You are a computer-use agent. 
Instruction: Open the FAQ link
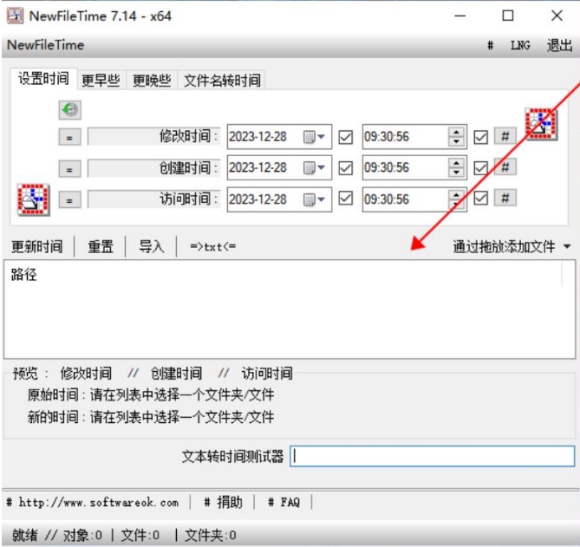[x=283, y=503]
